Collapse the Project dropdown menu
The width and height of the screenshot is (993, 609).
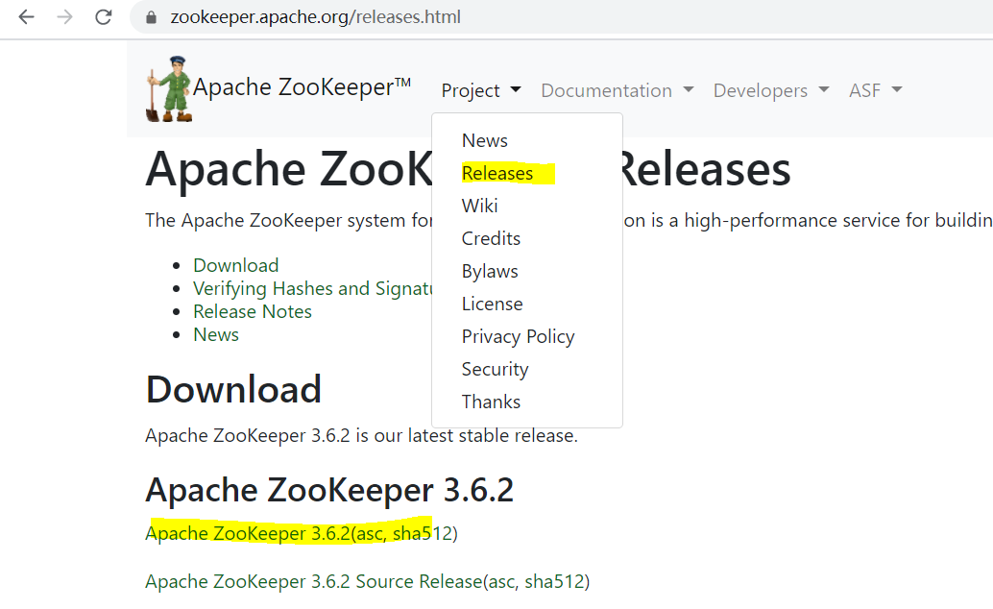481,90
